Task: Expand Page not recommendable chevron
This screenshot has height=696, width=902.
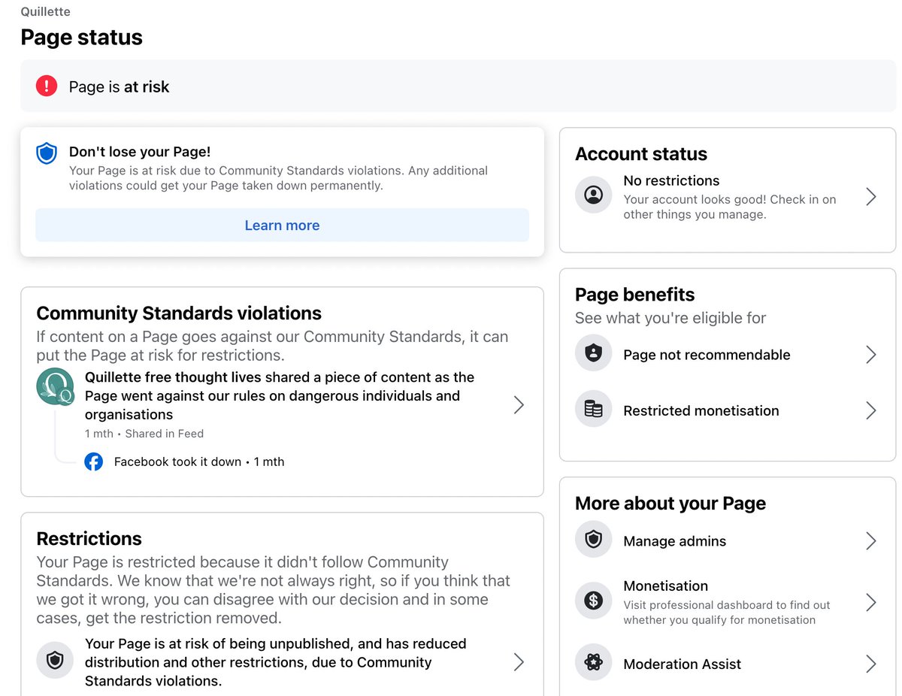Action: (871, 355)
